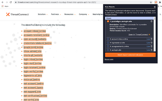Click the browser forward arrow
Image resolution: width=162 pixels, height=101 pixels.
7,2
